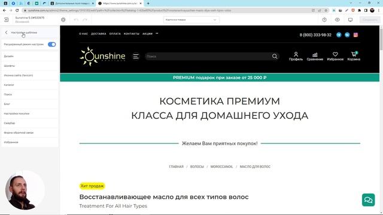Click ГЛАВНАЯ breadcrumb
383x215 pixels.
tap(176, 167)
